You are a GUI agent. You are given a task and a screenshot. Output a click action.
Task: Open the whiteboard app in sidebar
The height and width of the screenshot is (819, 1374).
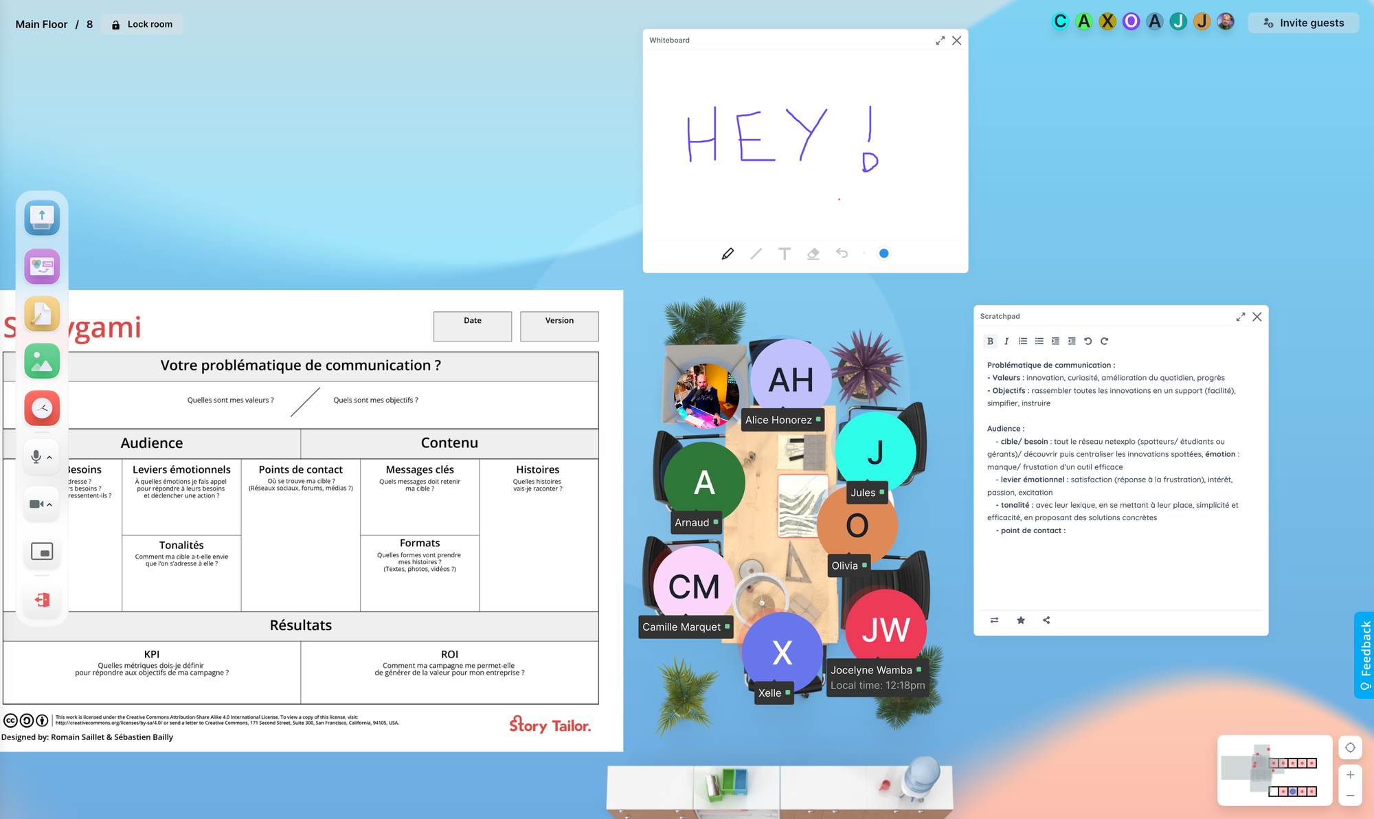click(x=42, y=266)
